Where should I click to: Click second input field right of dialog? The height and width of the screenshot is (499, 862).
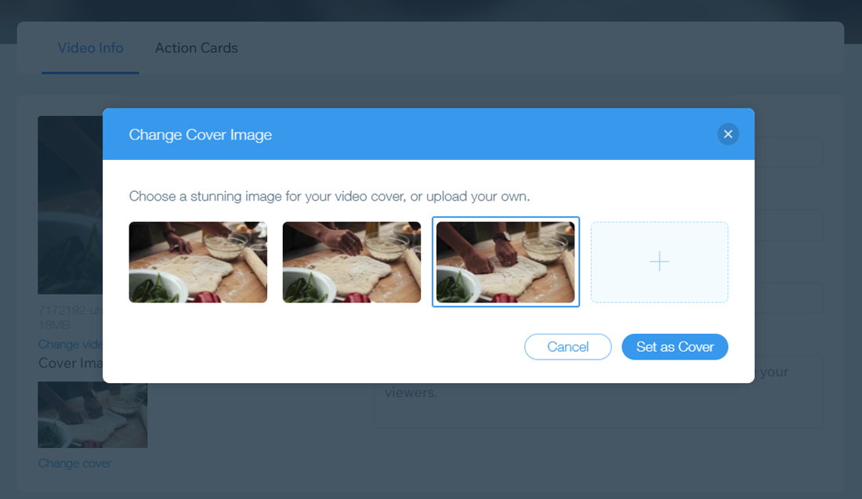pyautogui.click(x=788, y=225)
